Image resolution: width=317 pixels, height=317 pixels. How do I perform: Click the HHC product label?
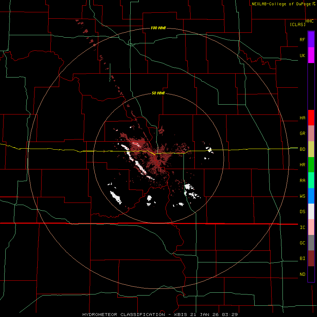coord(310,21)
